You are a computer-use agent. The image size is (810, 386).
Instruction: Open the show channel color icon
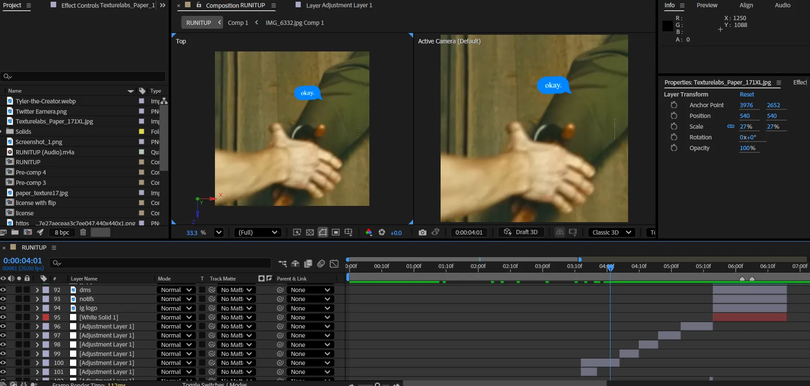click(x=369, y=232)
